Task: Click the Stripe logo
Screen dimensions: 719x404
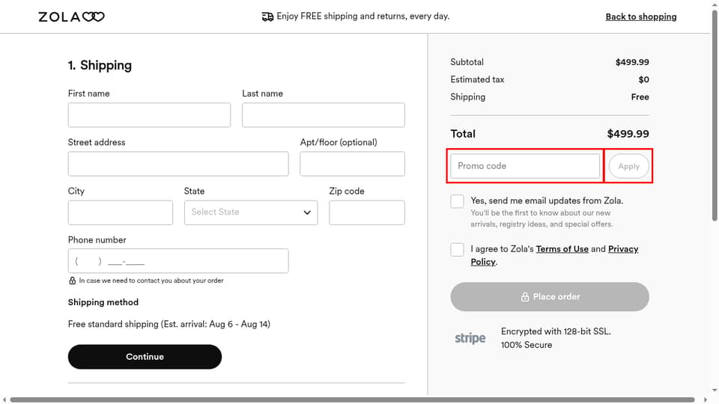Action: 470,338
